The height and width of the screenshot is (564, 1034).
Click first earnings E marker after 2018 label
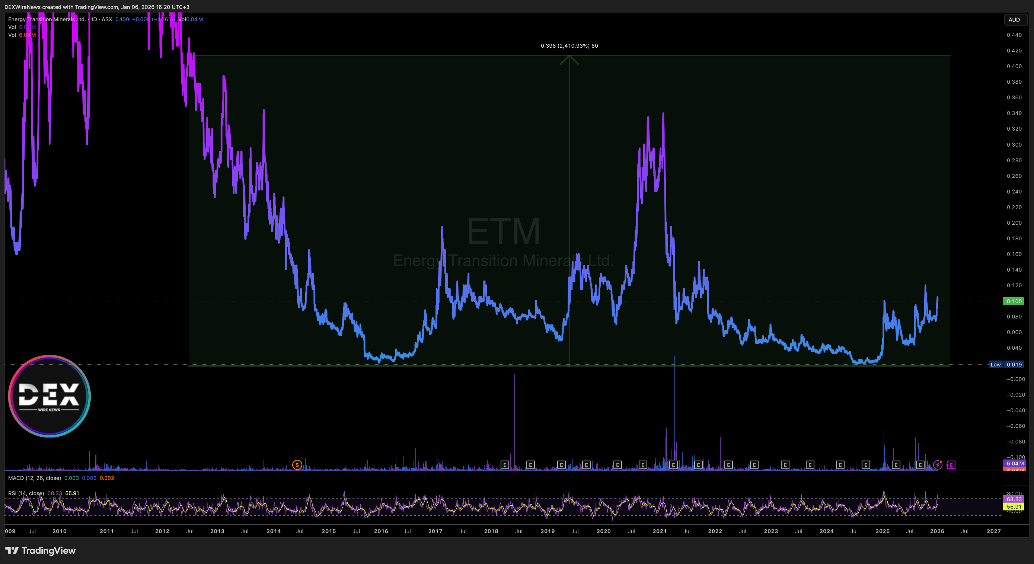pos(505,465)
